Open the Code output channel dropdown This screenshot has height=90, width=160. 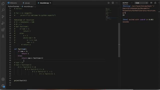(141, 3)
